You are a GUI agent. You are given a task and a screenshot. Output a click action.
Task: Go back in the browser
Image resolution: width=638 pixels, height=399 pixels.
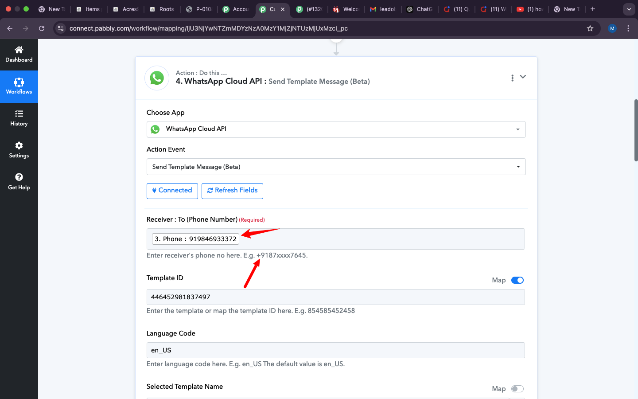pyautogui.click(x=10, y=28)
